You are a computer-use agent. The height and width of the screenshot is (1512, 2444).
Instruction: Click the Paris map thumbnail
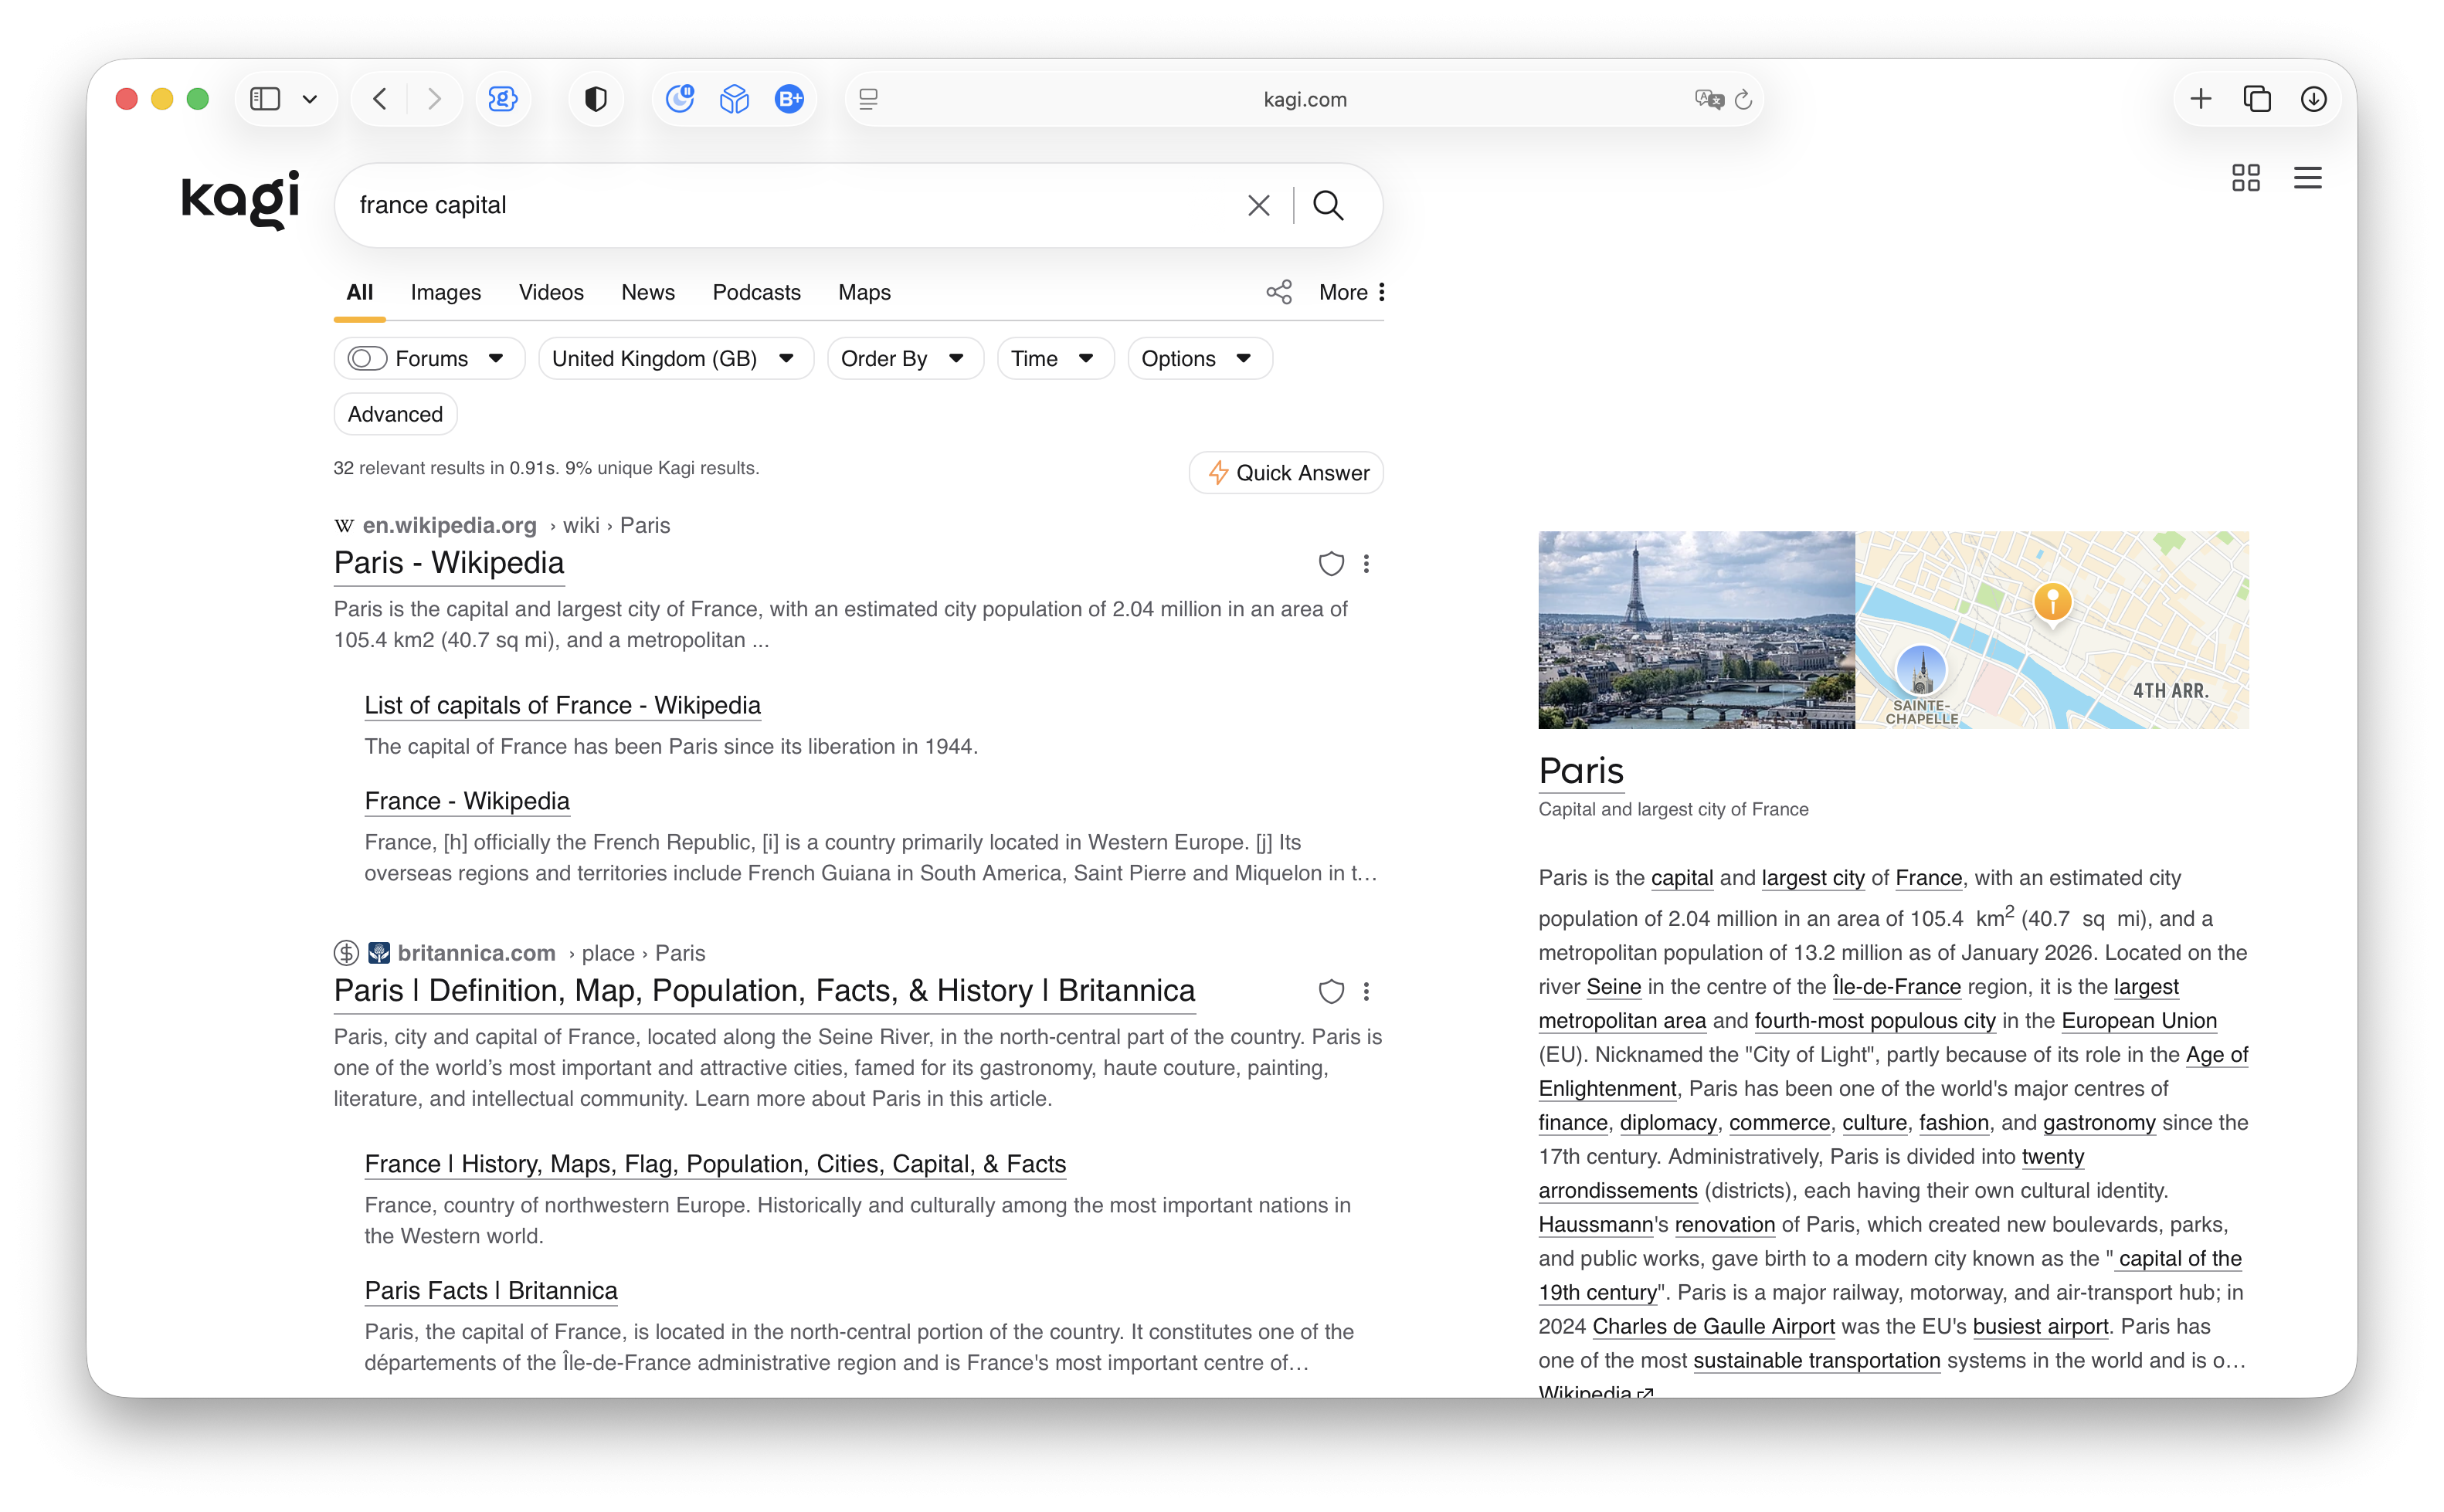(x=2052, y=630)
